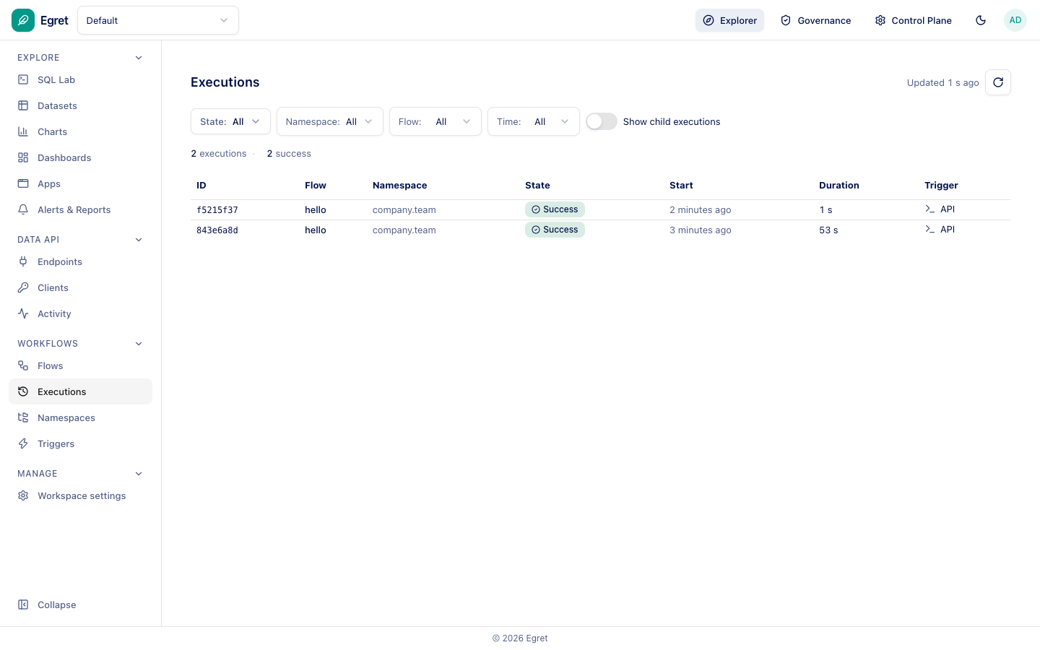This screenshot has width=1040, height=650.
Task: Select Executions in the sidebar
Action: pyautogui.click(x=80, y=392)
